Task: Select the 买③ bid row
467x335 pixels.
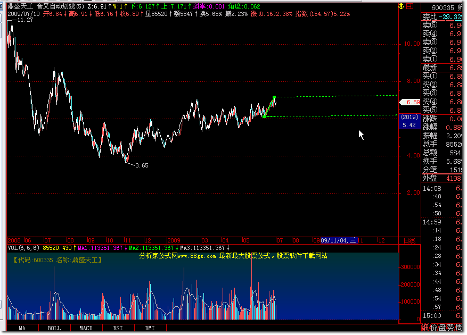Action: 441,93
